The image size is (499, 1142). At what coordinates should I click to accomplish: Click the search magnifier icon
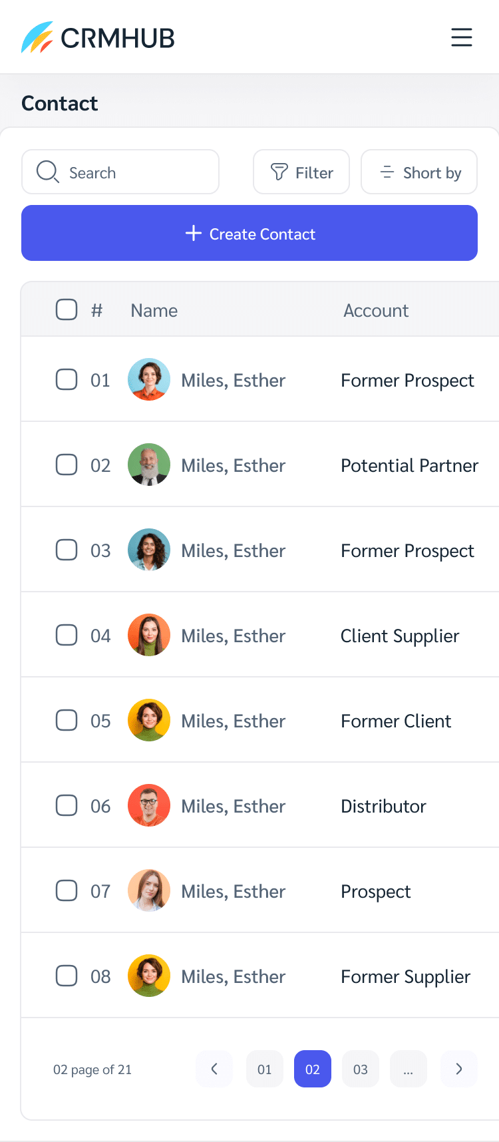47,172
